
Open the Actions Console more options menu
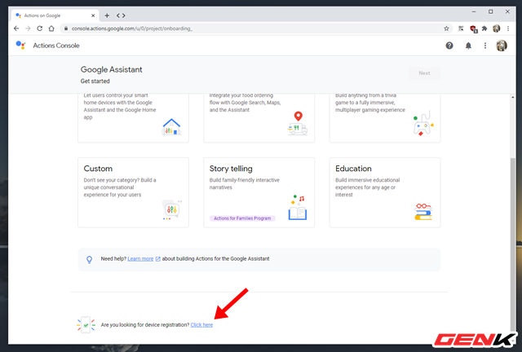tap(485, 46)
